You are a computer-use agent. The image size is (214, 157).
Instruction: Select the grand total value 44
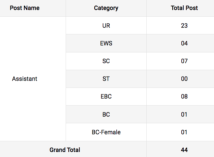pos(184,150)
